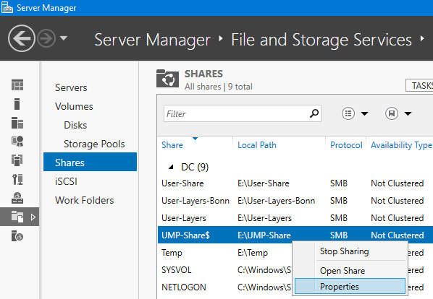
Task: Click E:\User-Layers-Bonn local path cell
Action: (276, 201)
